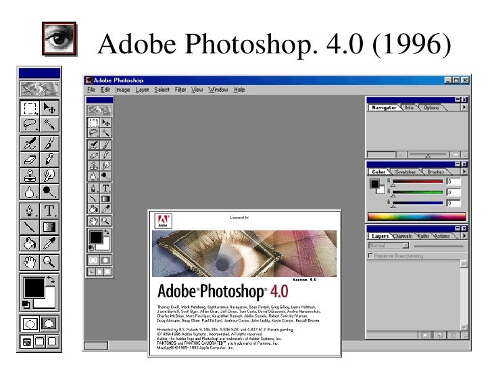Switch to Standard edit mode in the enlarged toolbox

[30, 324]
